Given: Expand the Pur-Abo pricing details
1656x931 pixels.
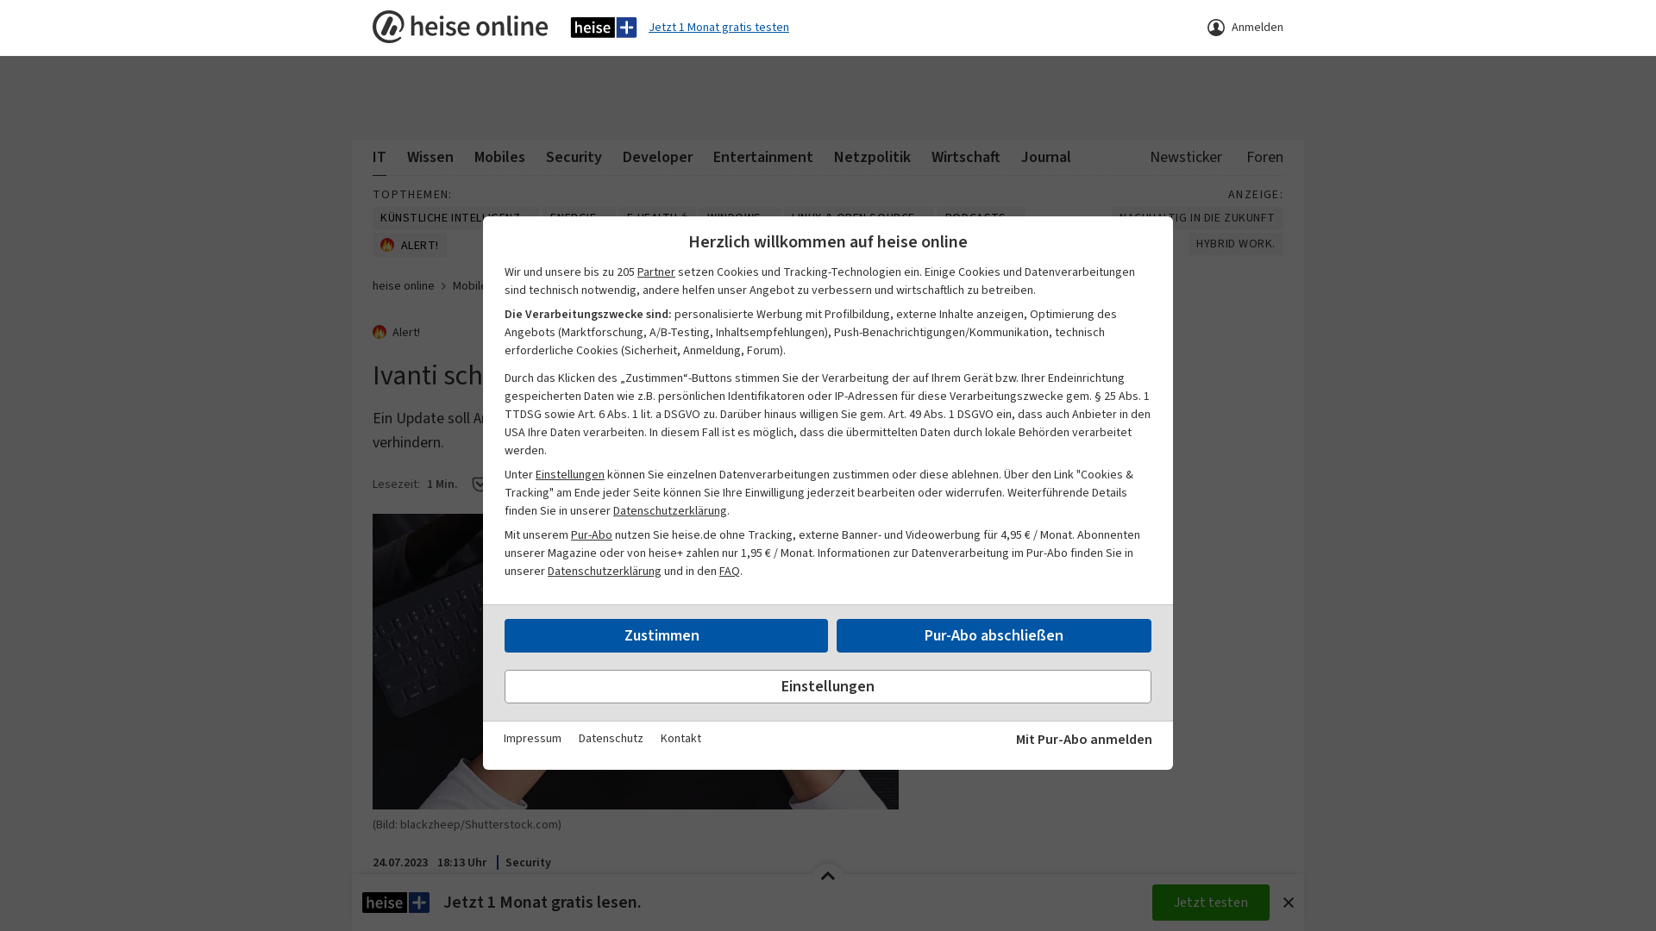Looking at the screenshot, I should pyautogui.click(x=590, y=534).
